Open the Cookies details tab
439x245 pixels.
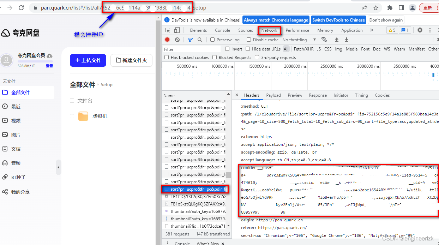coord(382,95)
